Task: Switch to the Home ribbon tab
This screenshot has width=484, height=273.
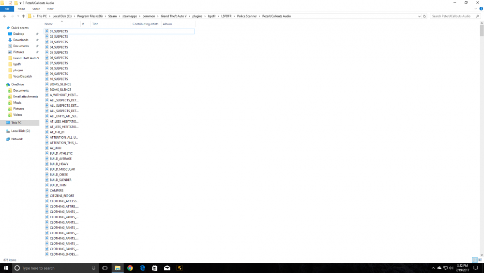Action: 21,9
